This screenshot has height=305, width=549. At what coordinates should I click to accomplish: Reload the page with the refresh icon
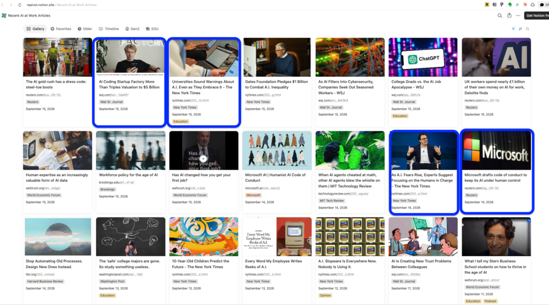coord(20,5)
